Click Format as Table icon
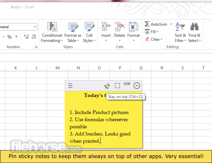Screen dimensions: 212x163 point(73,27)
